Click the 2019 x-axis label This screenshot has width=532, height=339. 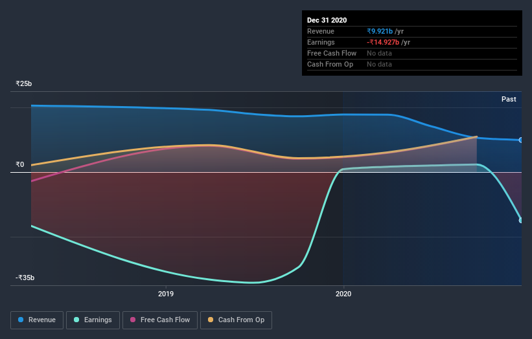[166, 294]
